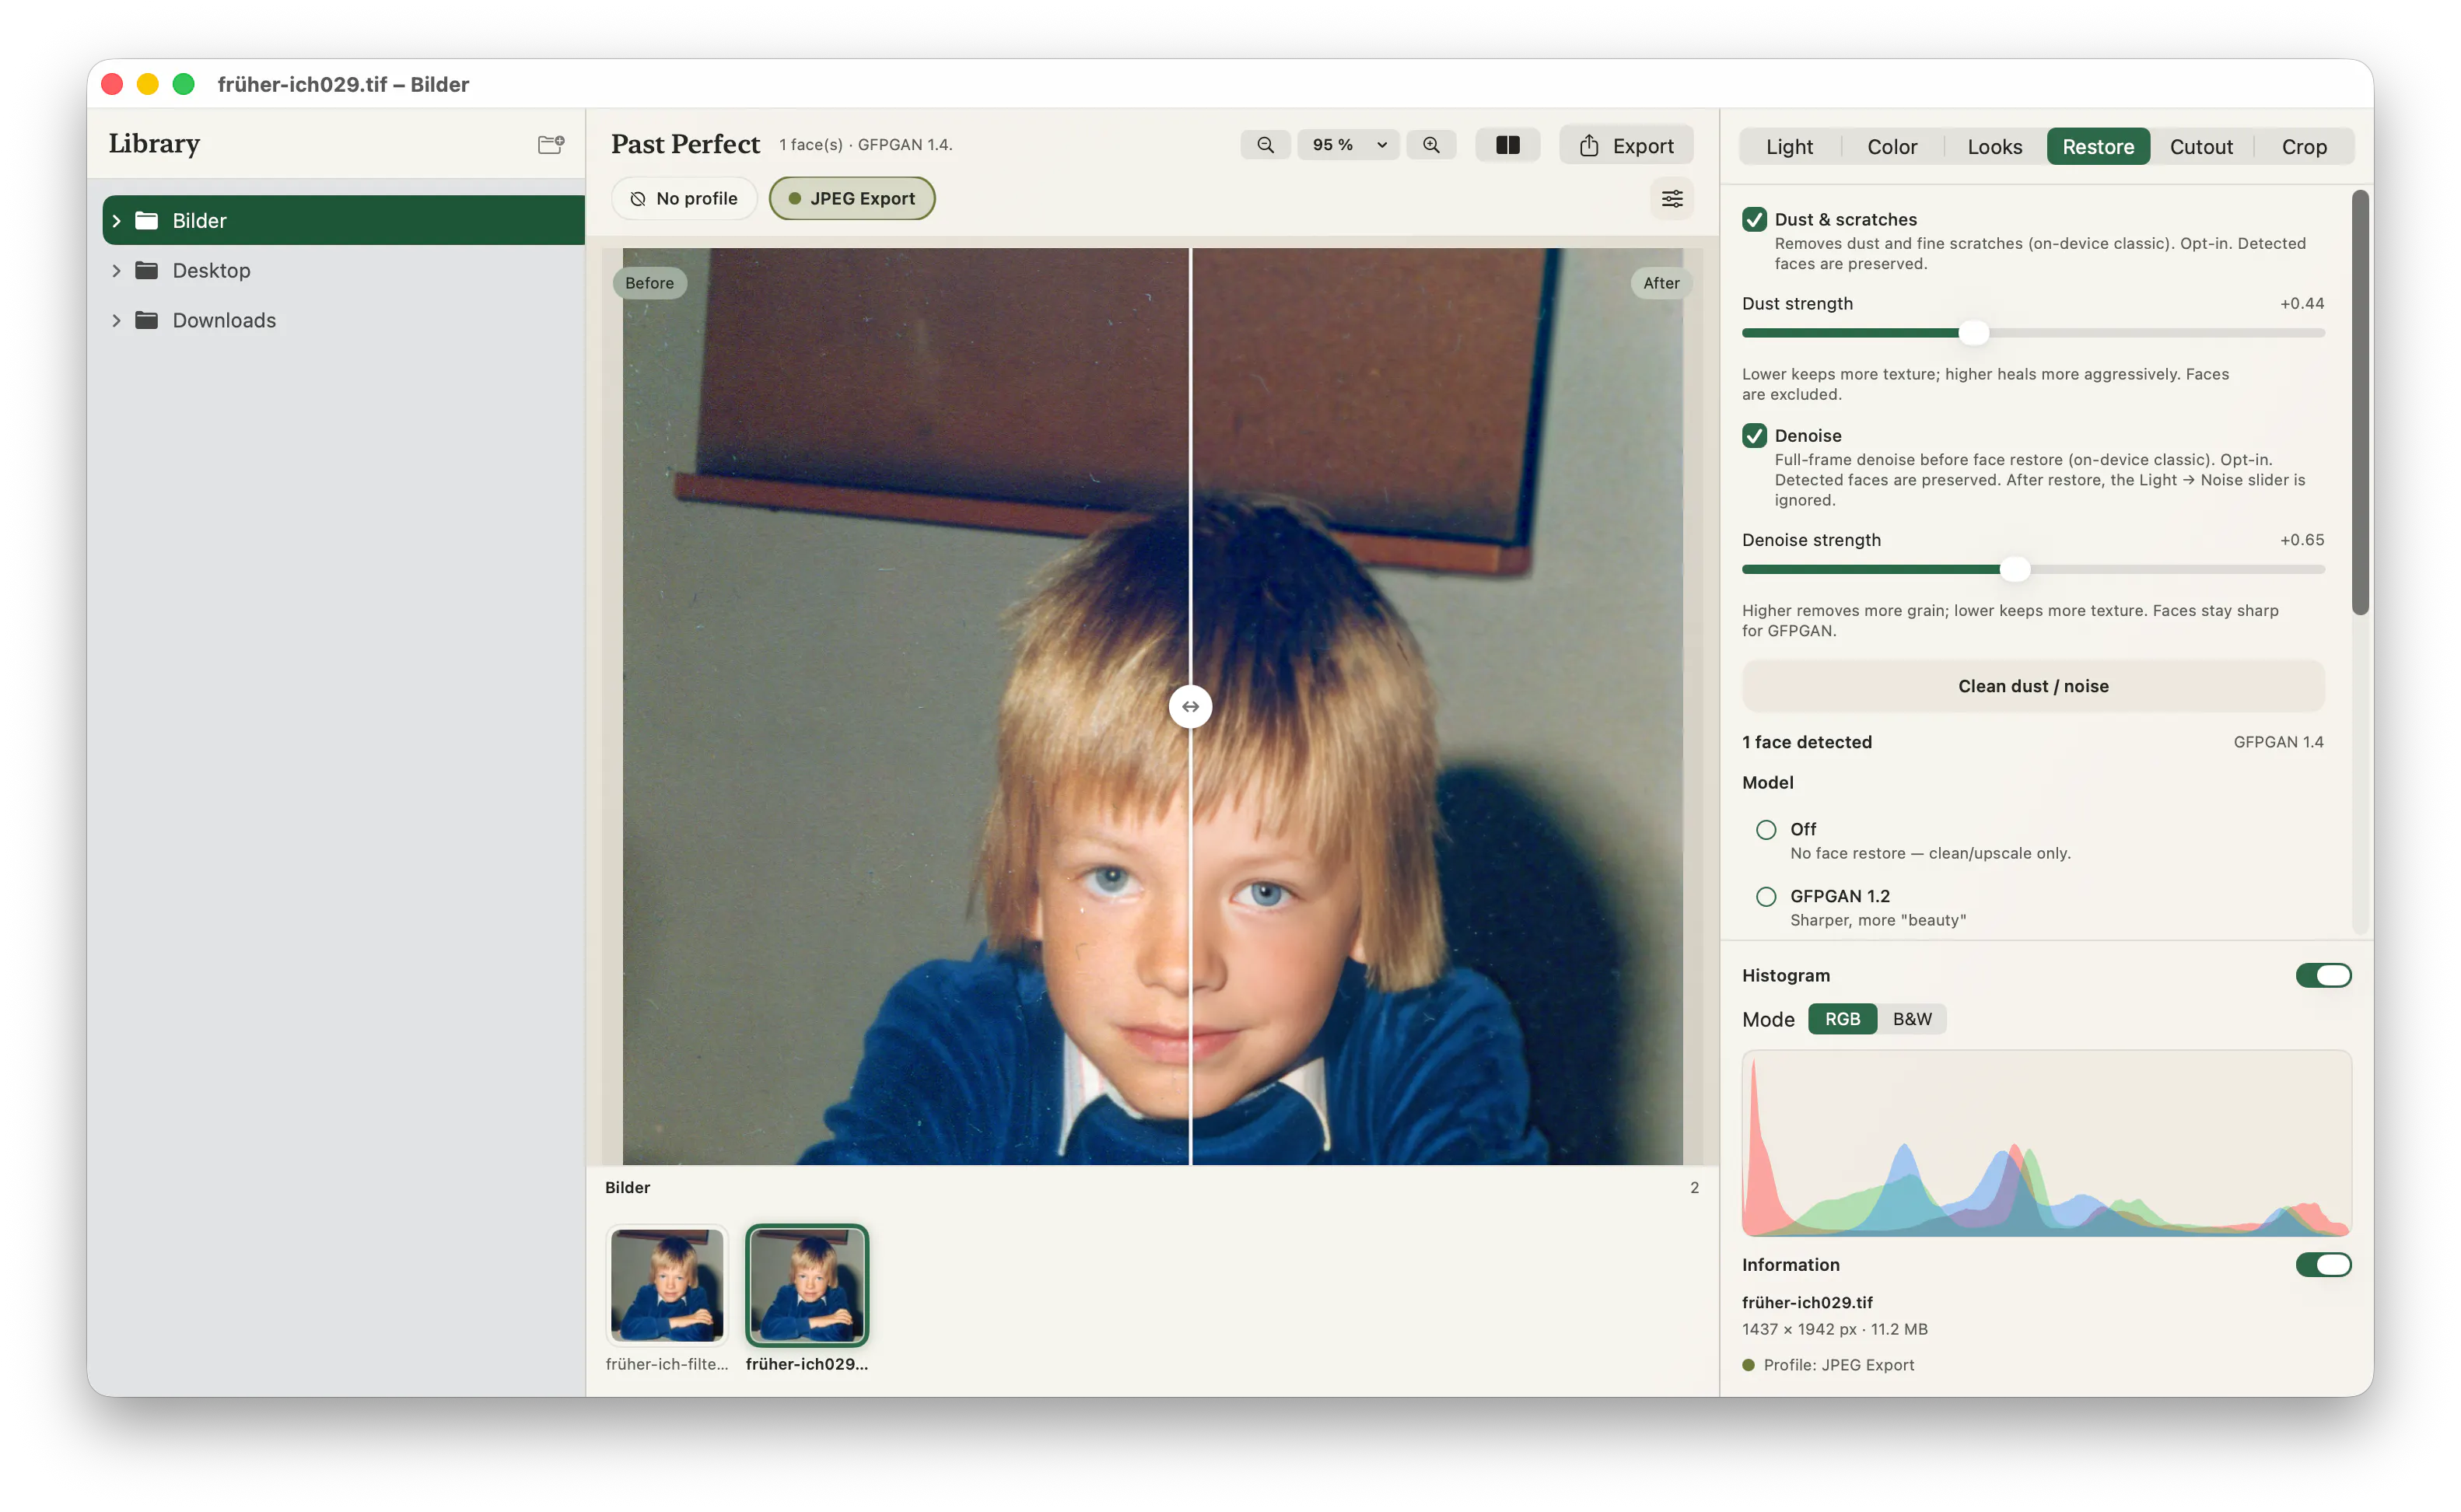This screenshot has width=2461, height=1512.
Task: Select the Restore tab
Action: [2098, 147]
